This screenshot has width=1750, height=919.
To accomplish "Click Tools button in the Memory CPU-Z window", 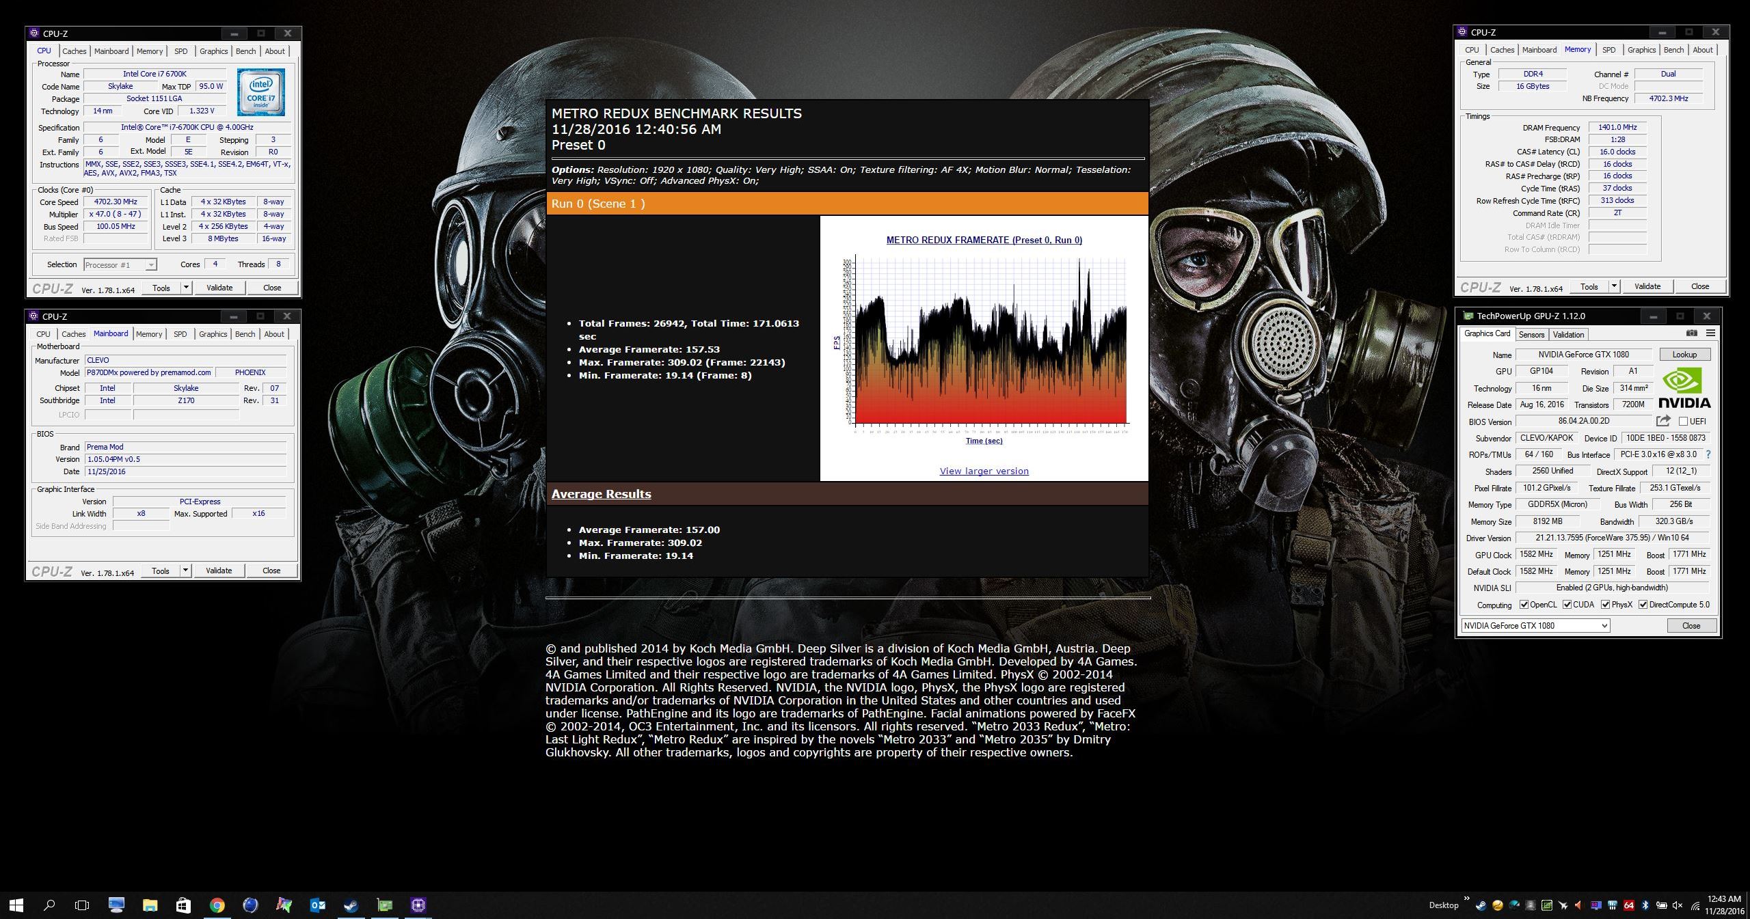I will click(1589, 286).
